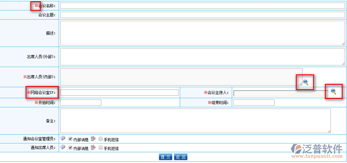Click resize grip of 备注 textarea

[329, 131]
